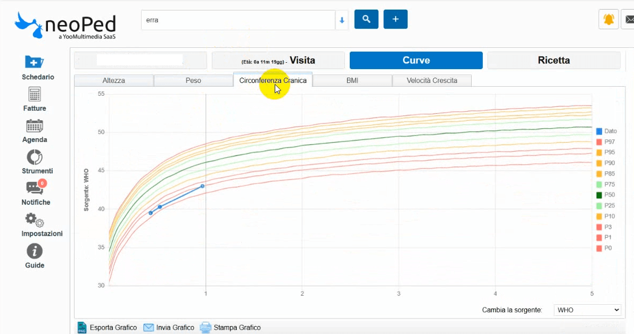The height and width of the screenshot is (334, 634).
Task: Open the Guide info icon
Action: (35, 252)
